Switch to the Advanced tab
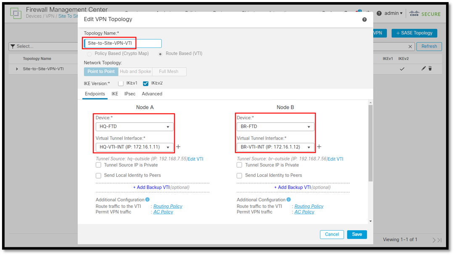This screenshot has height=255, width=454. click(x=152, y=94)
